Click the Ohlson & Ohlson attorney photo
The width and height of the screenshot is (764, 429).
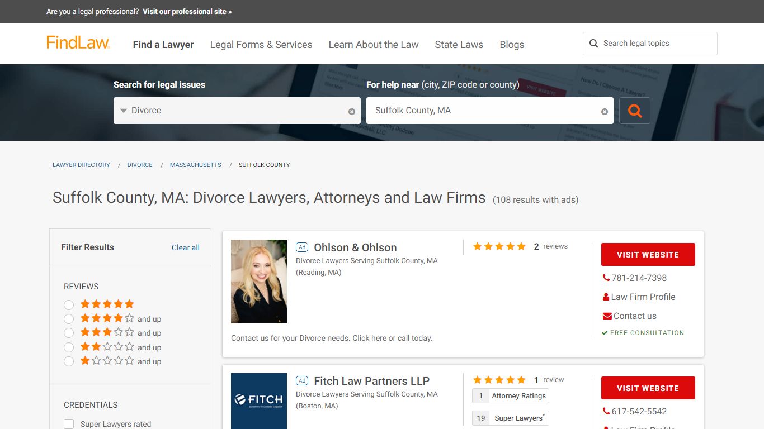coord(259,282)
